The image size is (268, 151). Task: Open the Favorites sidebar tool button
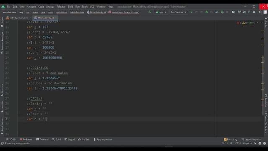[2, 107]
